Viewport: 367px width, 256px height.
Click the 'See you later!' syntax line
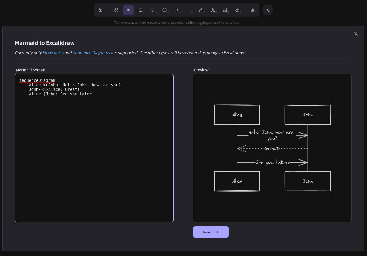pos(61,94)
